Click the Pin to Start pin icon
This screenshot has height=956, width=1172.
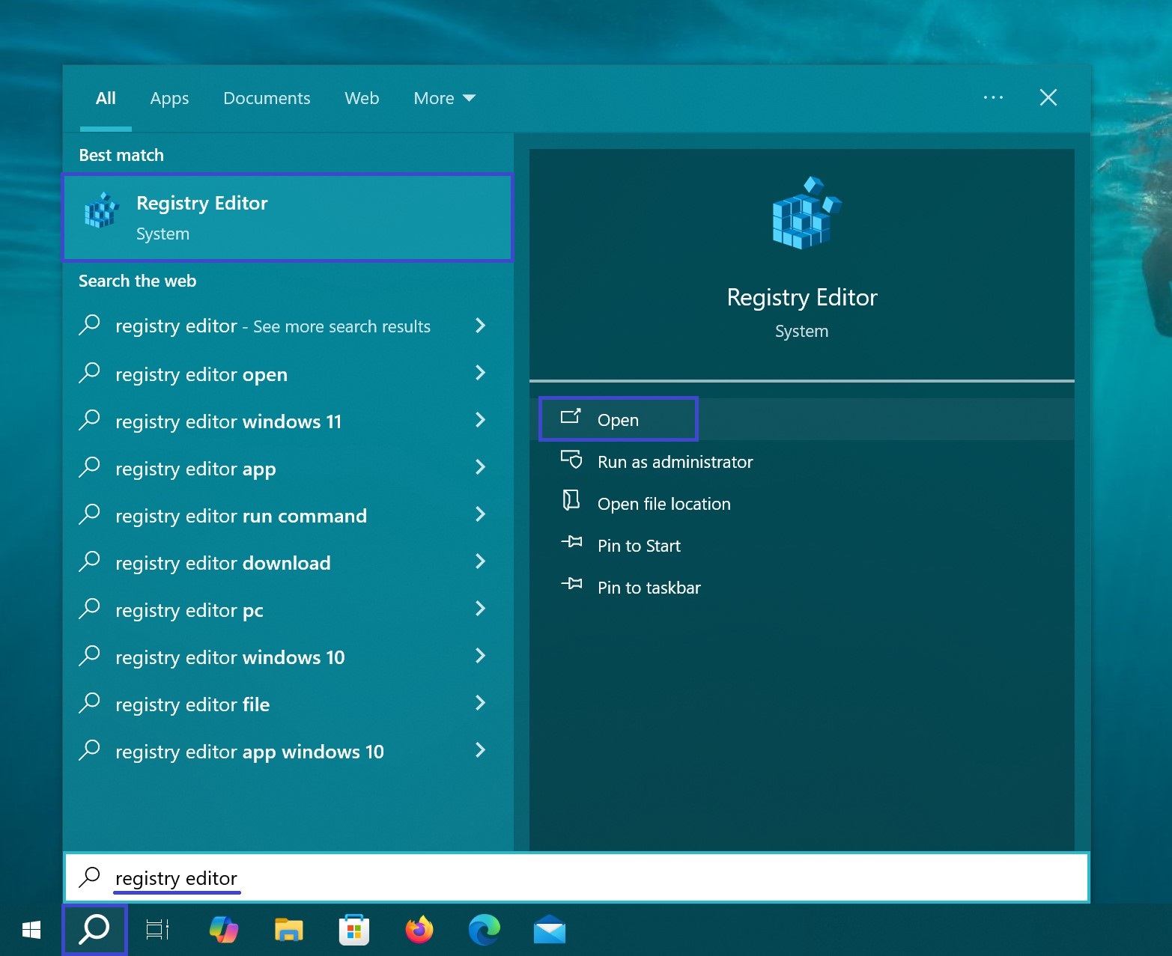coord(571,541)
